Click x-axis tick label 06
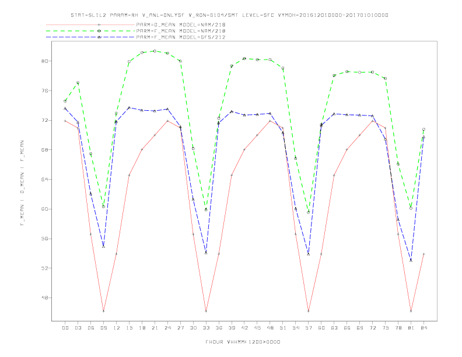This screenshot has width=462, height=357. click(x=91, y=328)
